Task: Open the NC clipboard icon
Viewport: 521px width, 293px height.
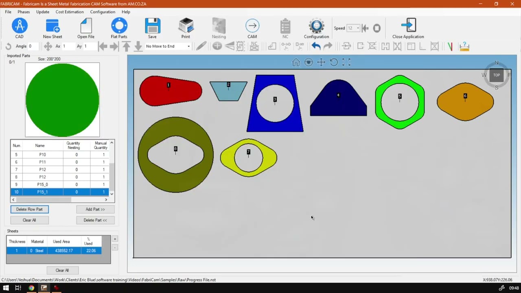Action: click(285, 26)
